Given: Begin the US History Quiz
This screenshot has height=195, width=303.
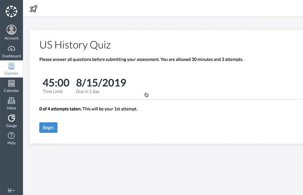Looking at the screenshot, I should pyautogui.click(x=48, y=127).
